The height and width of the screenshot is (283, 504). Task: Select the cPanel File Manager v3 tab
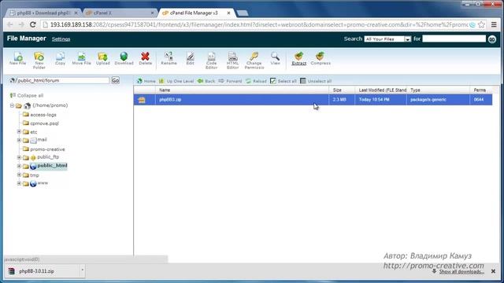tap(196, 13)
